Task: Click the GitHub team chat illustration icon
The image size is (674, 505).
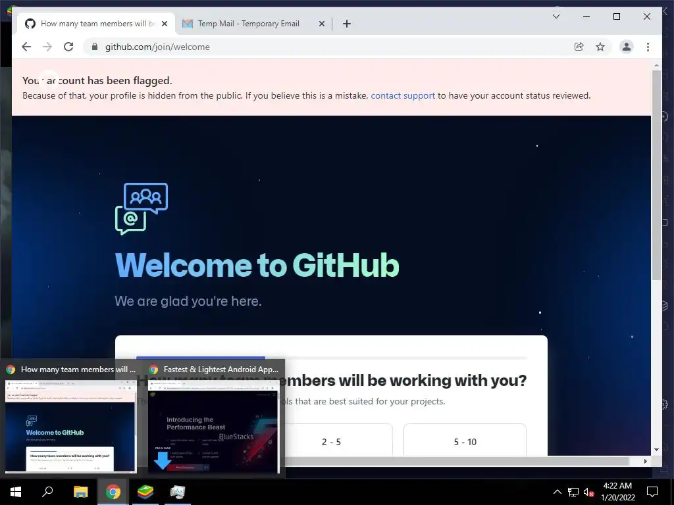Action: point(142,208)
